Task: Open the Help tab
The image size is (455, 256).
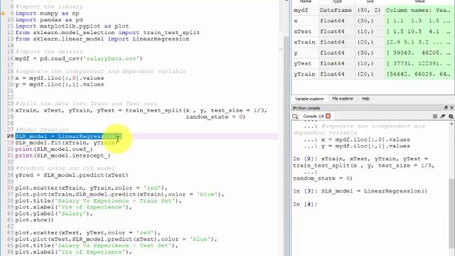Action: [x=365, y=99]
